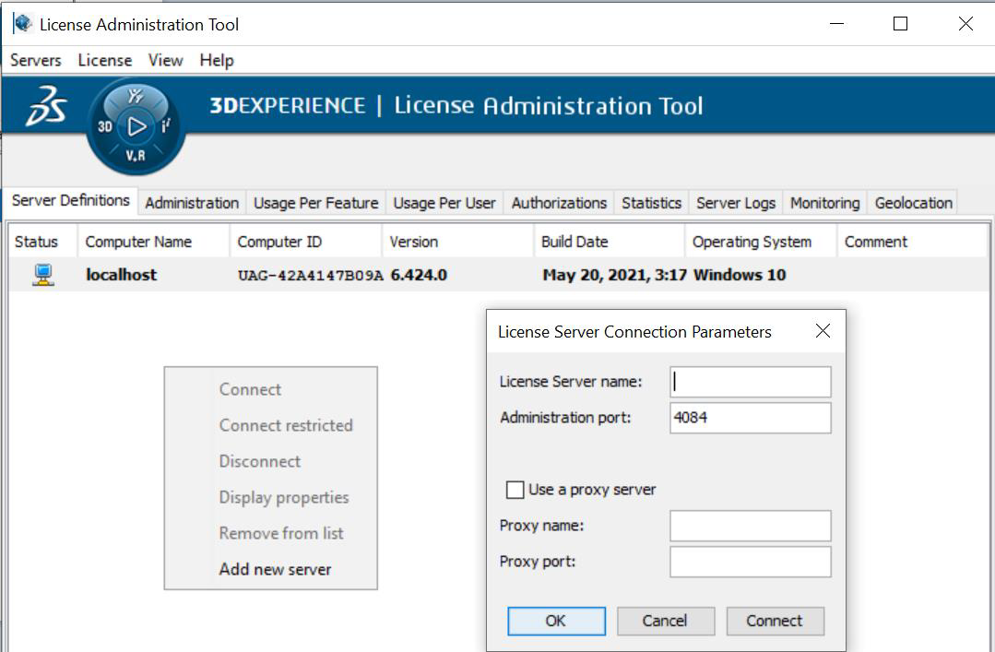Open the Servers menu
This screenshot has width=995, height=652.
click(x=36, y=60)
